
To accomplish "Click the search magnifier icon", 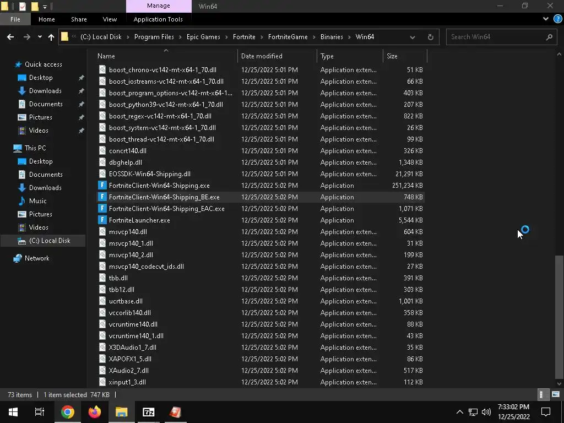I will click(549, 37).
